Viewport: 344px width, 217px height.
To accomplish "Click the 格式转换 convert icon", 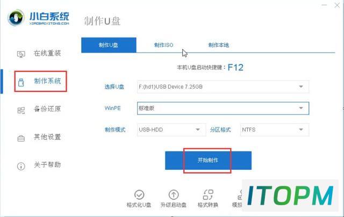I will [208, 194].
